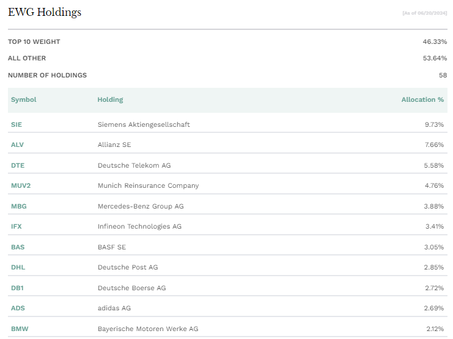This screenshot has height=339, width=453.
Task: Click the TOP 10 WEIGHT label
Action: coord(34,41)
